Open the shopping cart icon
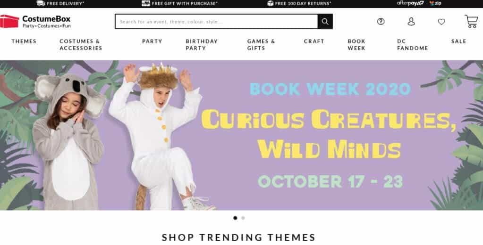The width and height of the screenshot is (483, 245). (x=471, y=21)
